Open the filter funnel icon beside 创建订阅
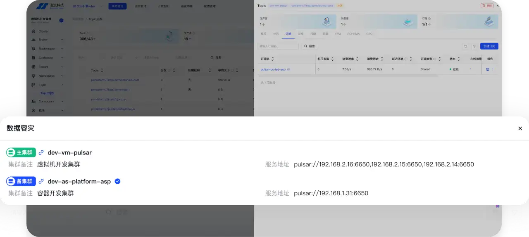529x237 pixels. tap(475, 46)
